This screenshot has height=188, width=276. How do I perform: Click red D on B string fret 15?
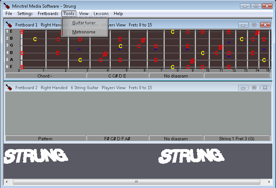(x=264, y=39)
